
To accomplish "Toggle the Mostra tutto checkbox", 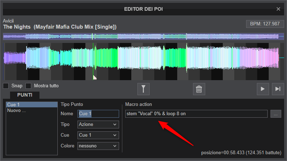I will point(28,86).
